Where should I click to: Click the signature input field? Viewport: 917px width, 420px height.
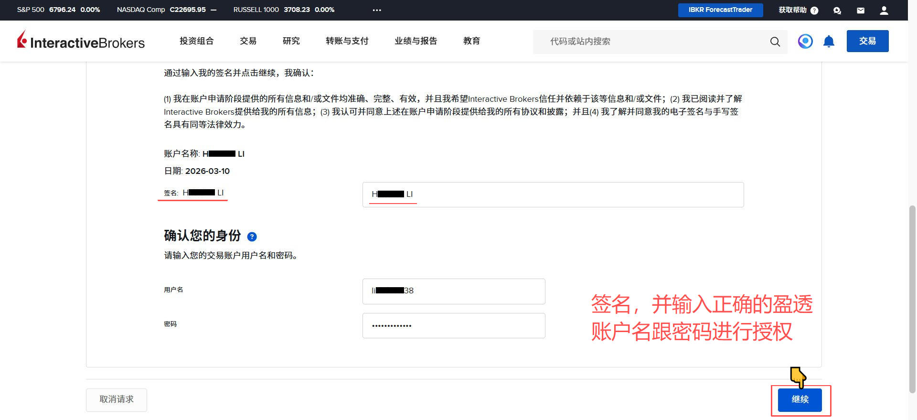(553, 194)
